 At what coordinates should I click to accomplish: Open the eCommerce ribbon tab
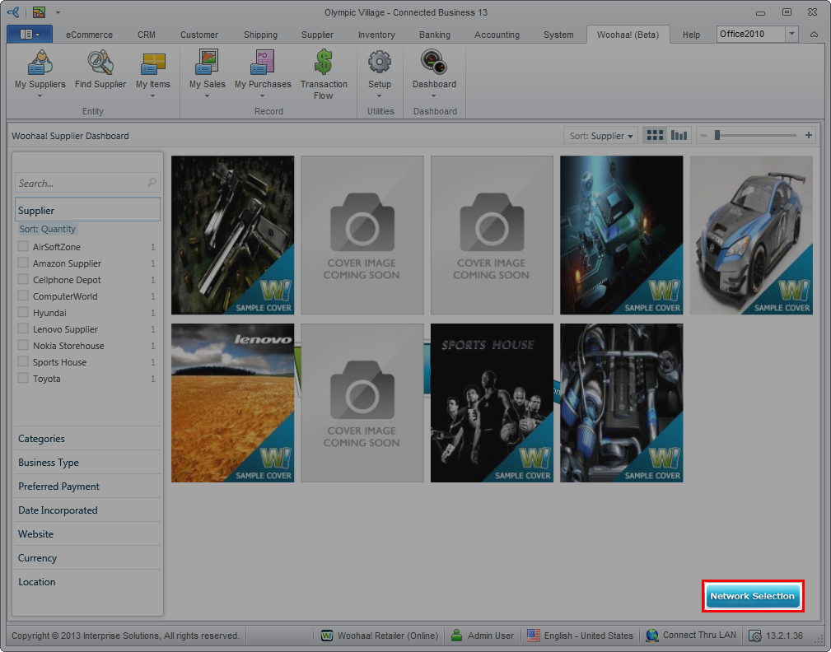click(x=89, y=35)
